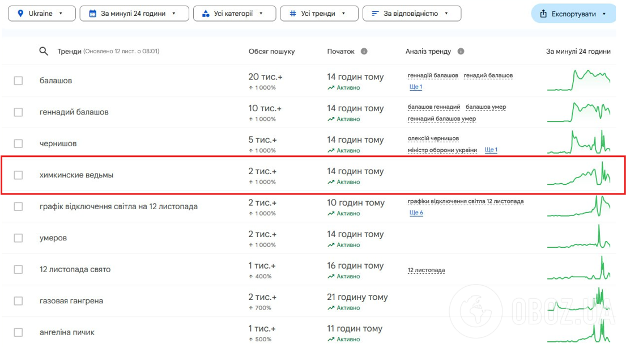Click the info icon next to Початок
This screenshot has width=626, height=347.
point(364,52)
